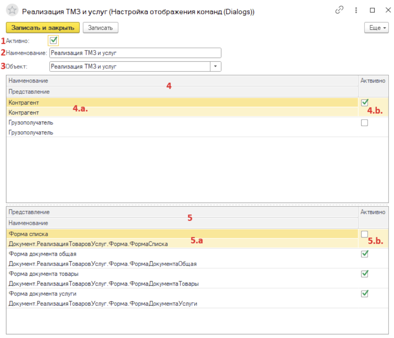
Task: Maximize the dialog window
Action: pos(372,10)
